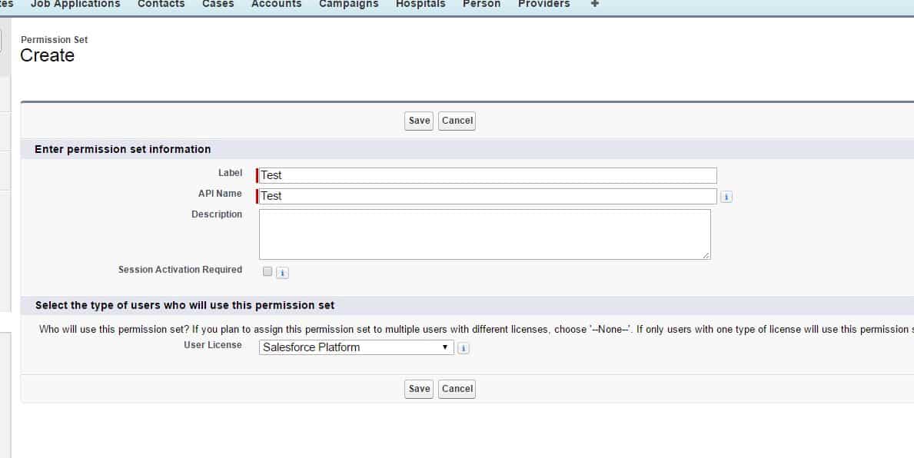Click the info icon beside User License dropdown
The image size is (914, 458).
(x=463, y=348)
